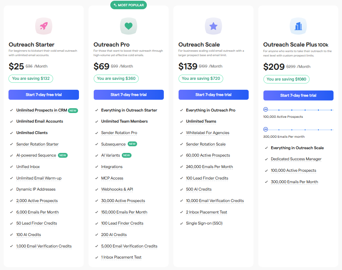
Task: Click the green heart Outreach Pro icon
Action: [x=128, y=26]
